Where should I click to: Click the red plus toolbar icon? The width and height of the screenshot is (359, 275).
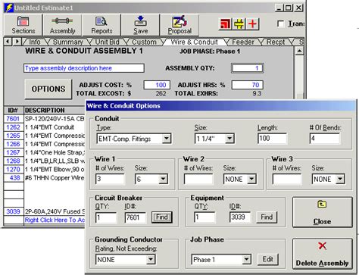coord(252,24)
